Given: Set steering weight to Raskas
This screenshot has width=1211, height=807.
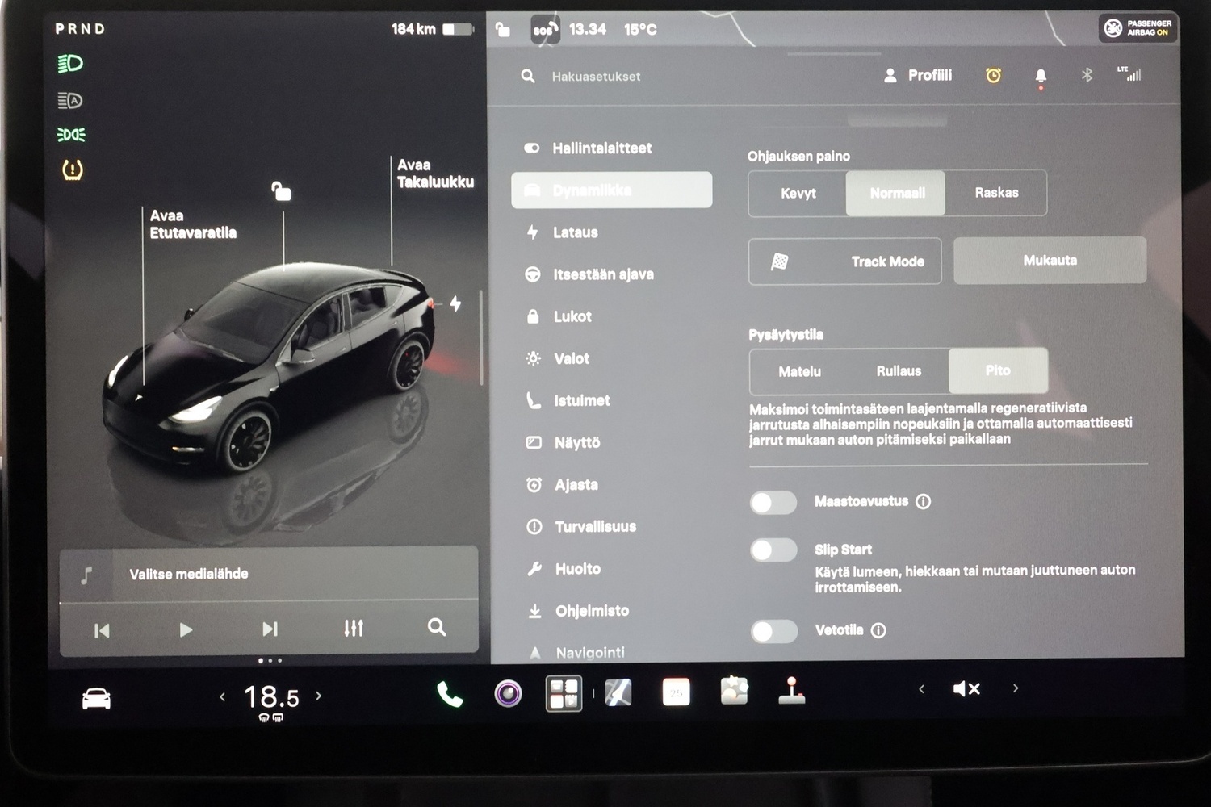Looking at the screenshot, I should 996,193.
